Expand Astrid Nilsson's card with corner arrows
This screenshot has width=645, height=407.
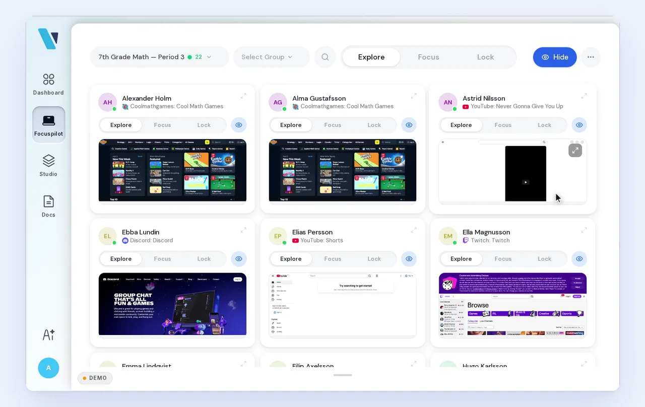pos(584,95)
